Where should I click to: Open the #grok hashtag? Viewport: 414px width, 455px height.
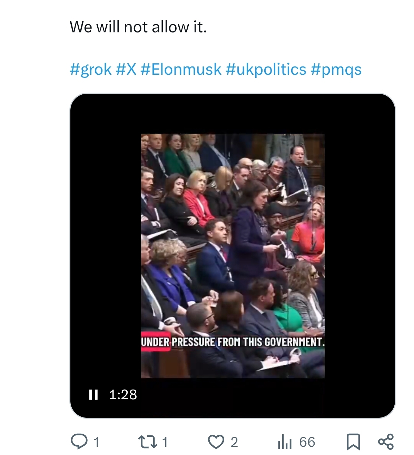coord(91,69)
